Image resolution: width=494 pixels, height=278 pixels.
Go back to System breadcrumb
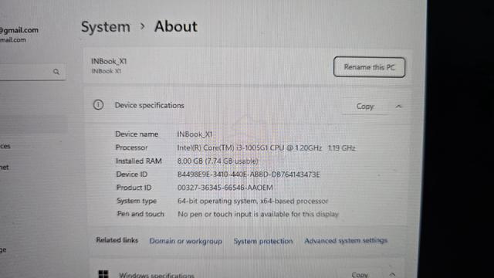point(106,26)
